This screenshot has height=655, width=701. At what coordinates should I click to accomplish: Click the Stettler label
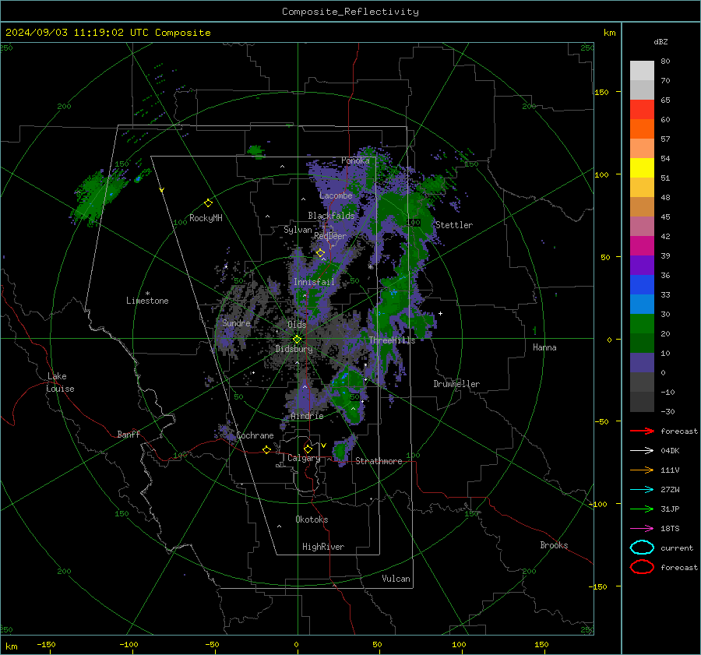click(454, 225)
